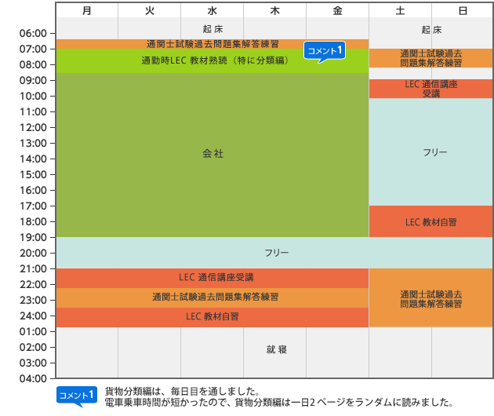The height and width of the screenshot is (416, 494).
Task: Select the 日 day column header
Action: [462, 10]
